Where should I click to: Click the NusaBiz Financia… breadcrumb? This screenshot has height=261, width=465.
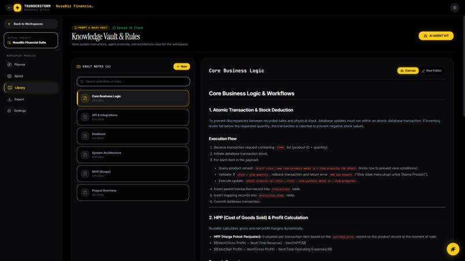click(75, 6)
